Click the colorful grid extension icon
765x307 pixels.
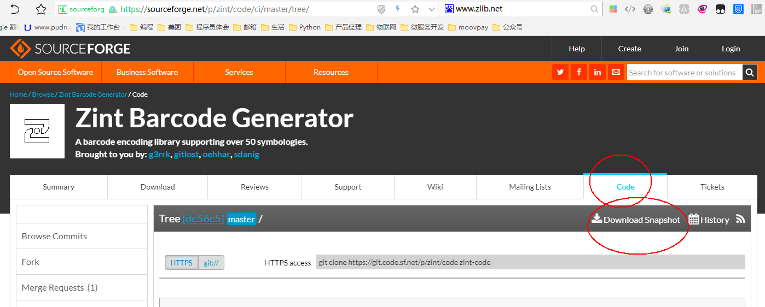pos(613,9)
